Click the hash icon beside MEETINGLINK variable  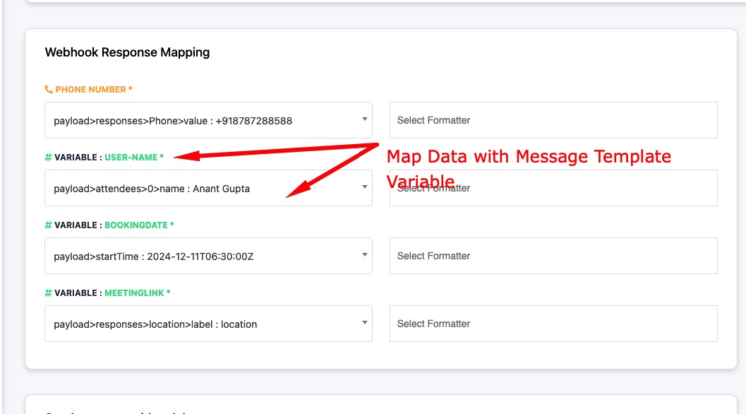coord(48,293)
